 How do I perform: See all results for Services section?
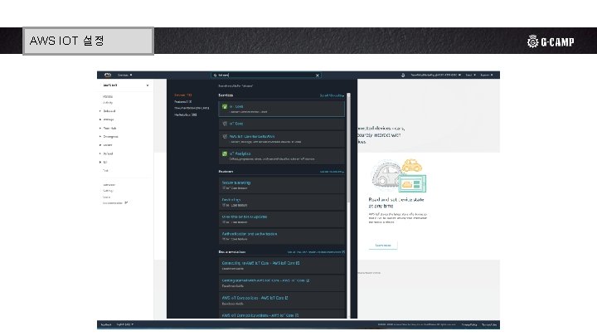tap(332, 95)
